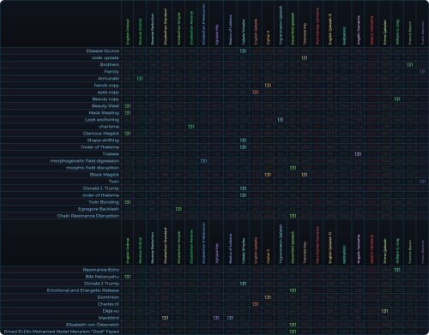Screen dimensions: 429x335
Task: Click highlighted 131 in morphic field disruption row
Action: click(x=293, y=168)
